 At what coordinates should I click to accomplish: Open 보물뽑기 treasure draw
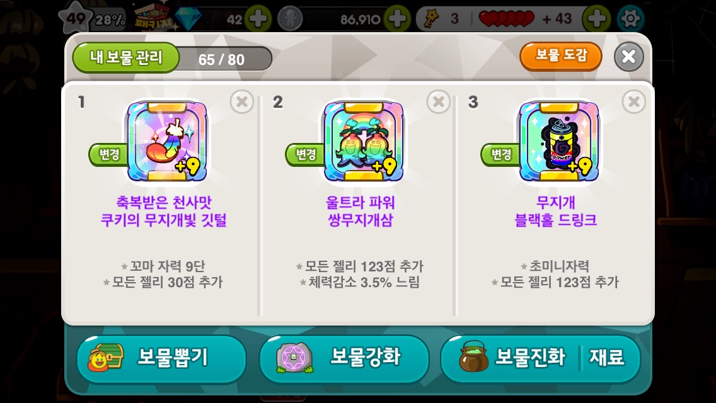pos(161,358)
